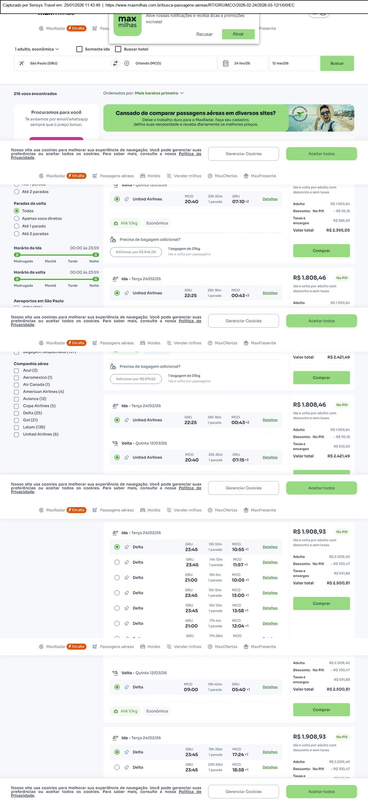
Task: Decline notifications with 'Recusar'
Action: 204,34
